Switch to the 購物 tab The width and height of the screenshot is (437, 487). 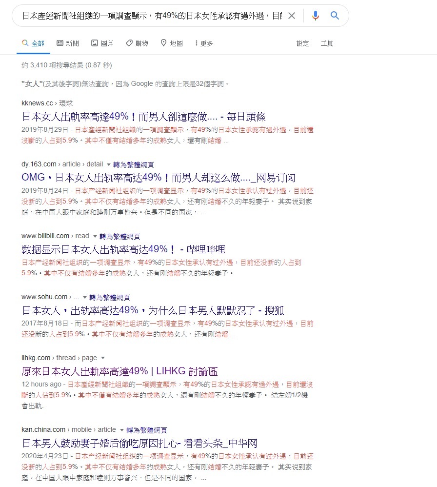point(137,43)
